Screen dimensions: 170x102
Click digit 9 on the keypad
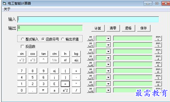(43, 71)
